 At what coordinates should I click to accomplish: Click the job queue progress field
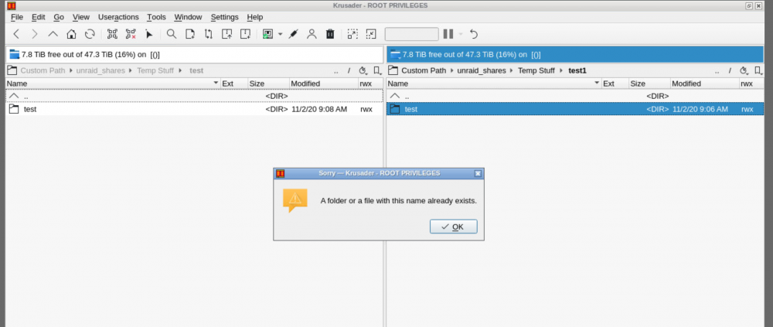[412, 34]
